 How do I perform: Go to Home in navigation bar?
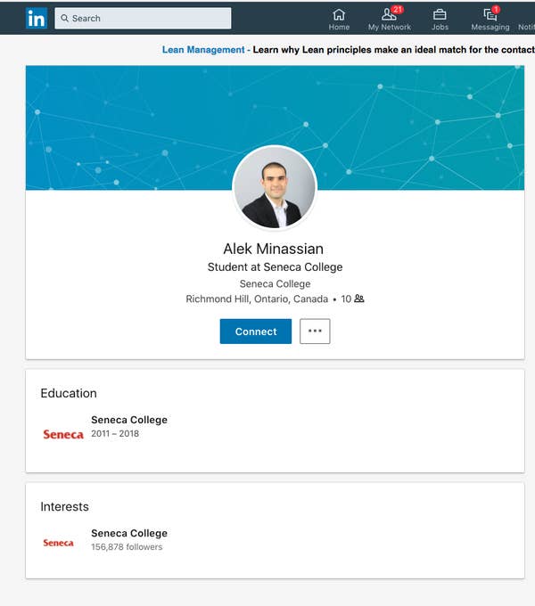tap(339, 20)
